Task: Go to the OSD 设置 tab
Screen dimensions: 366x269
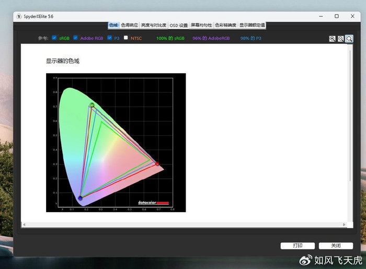Action: (x=179, y=25)
